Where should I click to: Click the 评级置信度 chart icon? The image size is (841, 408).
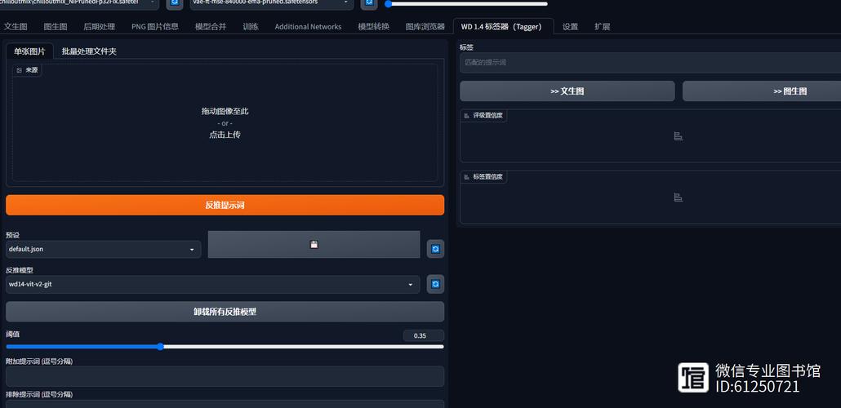pos(678,136)
